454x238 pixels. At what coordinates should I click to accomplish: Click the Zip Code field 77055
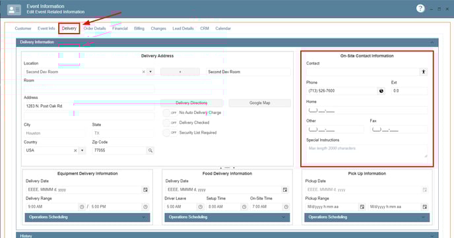(119, 150)
